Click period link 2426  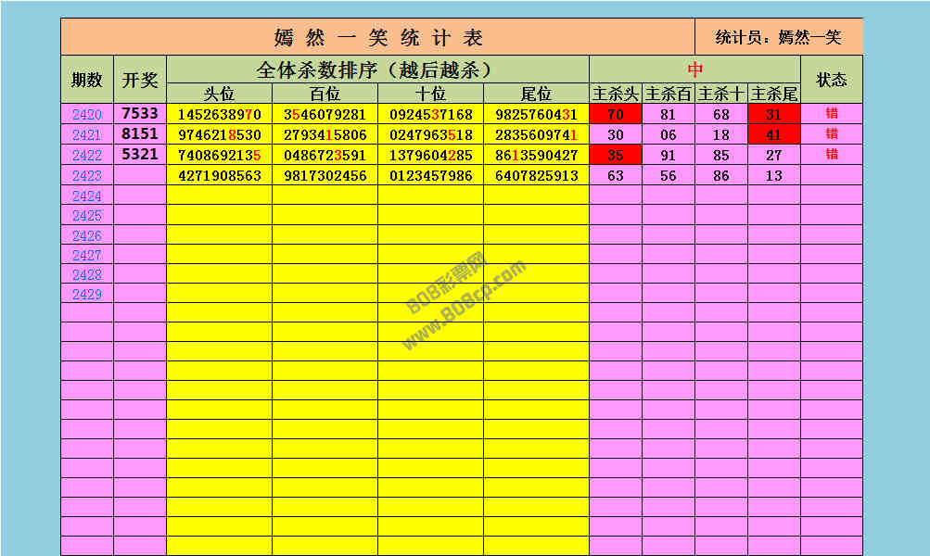tap(87, 235)
